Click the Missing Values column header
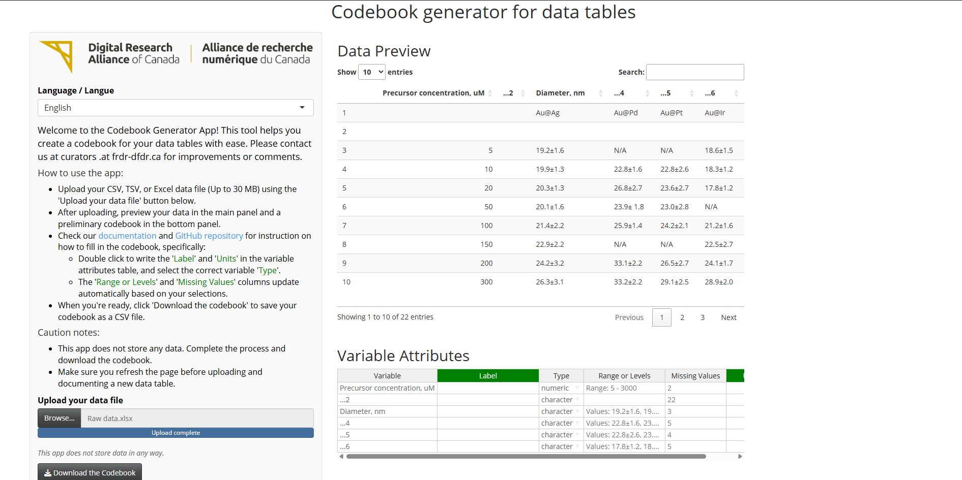The image size is (962, 480). point(695,376)
